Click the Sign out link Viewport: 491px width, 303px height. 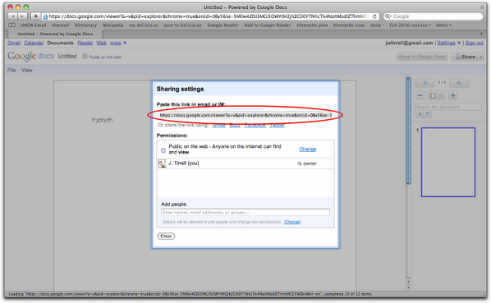pos(474,43)
